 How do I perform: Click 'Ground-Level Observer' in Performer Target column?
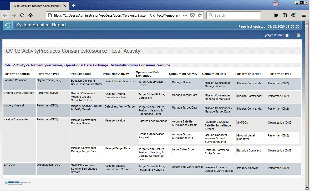[246, 137]
